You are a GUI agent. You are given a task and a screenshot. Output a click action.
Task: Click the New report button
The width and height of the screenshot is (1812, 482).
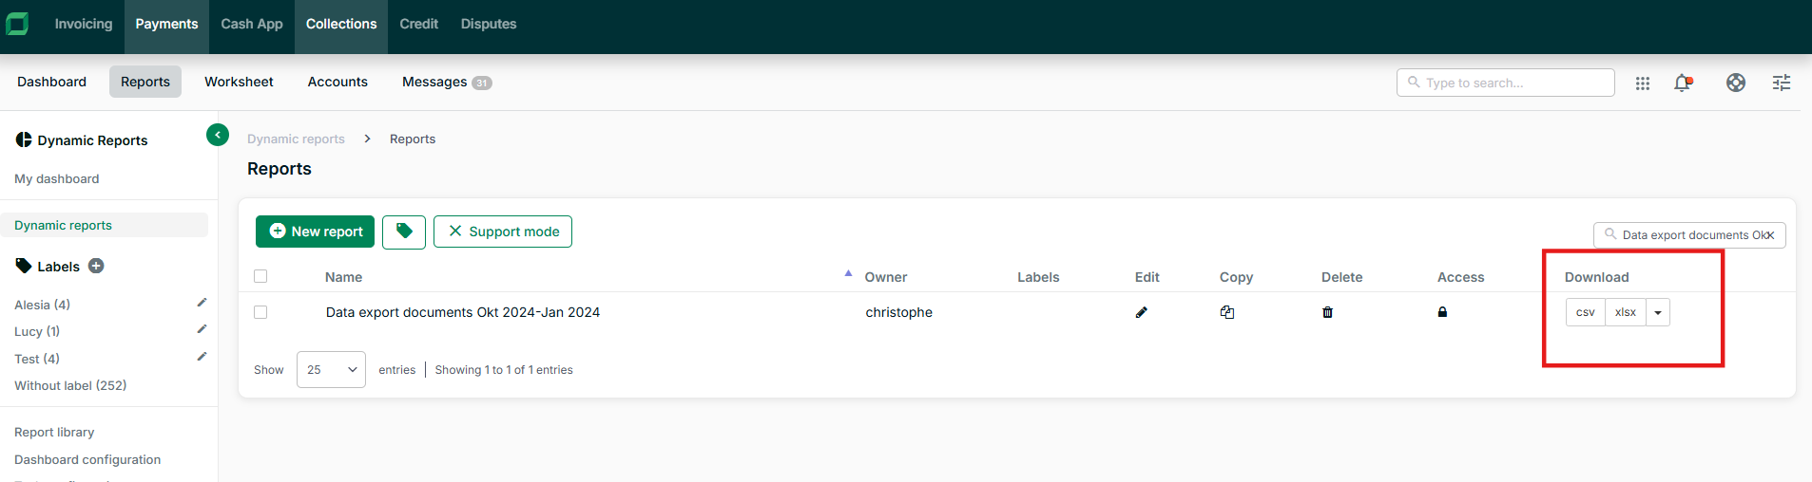click(x=315, y=232)
